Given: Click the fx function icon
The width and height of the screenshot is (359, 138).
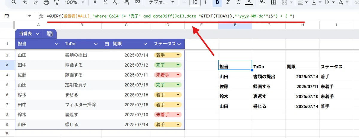Looking at the screenshot, I should [x=41, y=16].
